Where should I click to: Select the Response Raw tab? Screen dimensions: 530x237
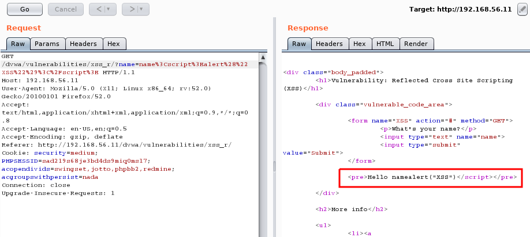pos(299,44)
